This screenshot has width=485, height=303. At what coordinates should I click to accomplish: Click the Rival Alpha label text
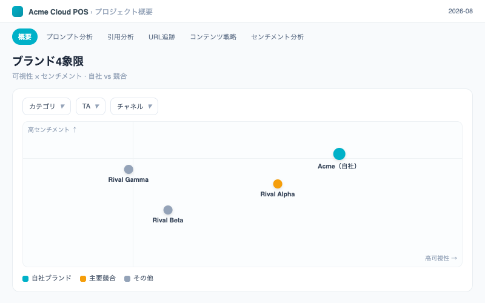[278, 194]
